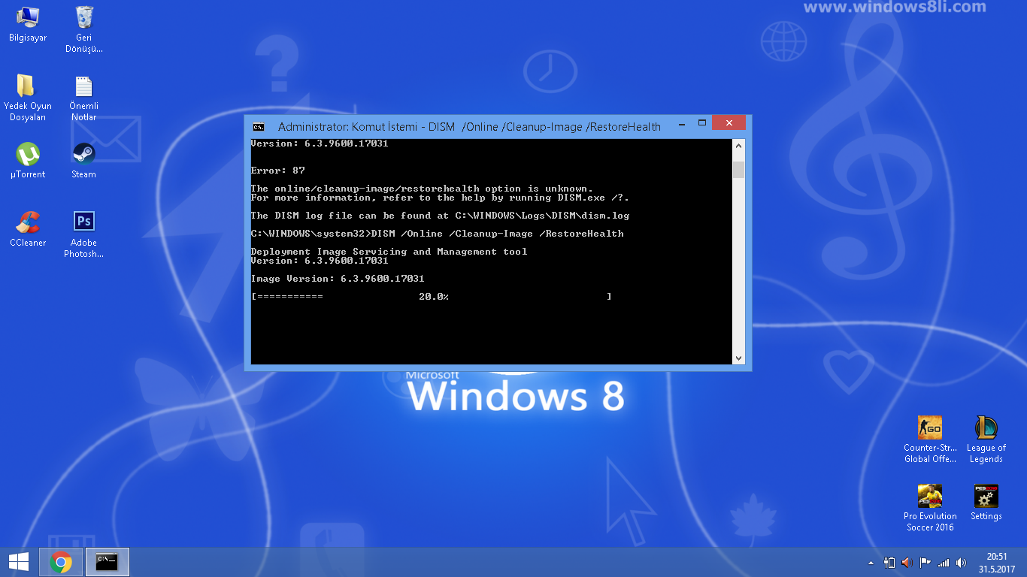Open the battery power tray icon
The image size is (1027, 577).
pos(889,562)
